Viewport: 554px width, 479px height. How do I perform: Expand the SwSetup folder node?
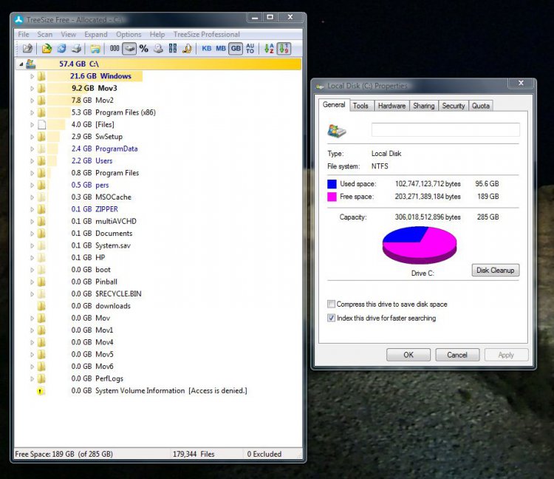coord(33,137)
